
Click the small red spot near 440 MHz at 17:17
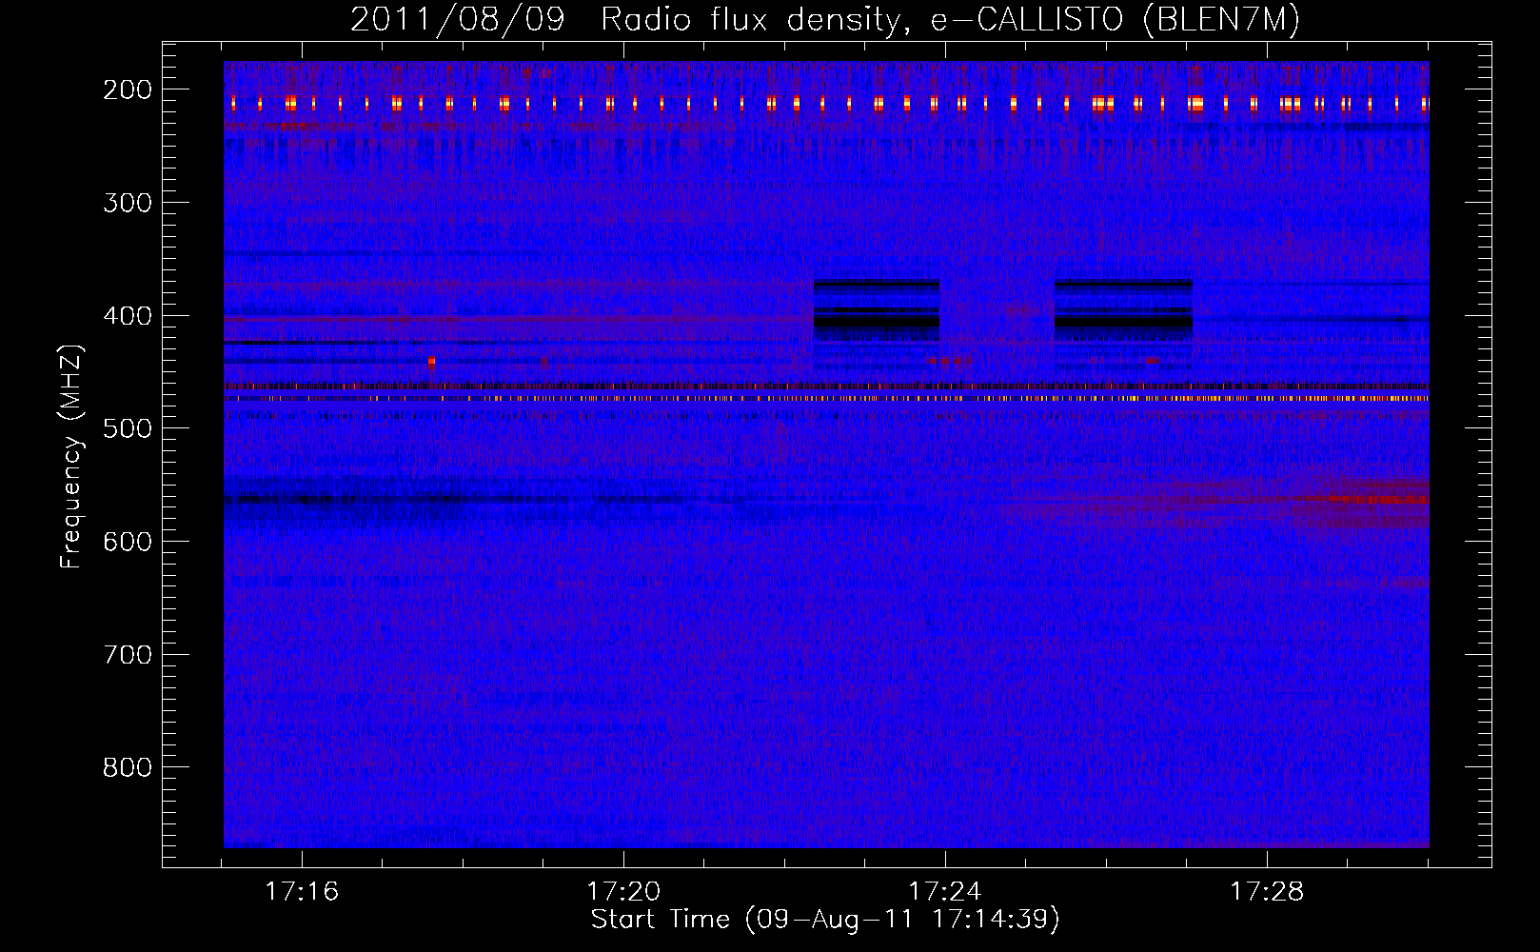pos(432,362)
